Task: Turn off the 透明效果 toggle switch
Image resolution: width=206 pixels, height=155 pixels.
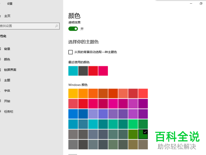Action: pyautogui.click(x=73, y=29)
